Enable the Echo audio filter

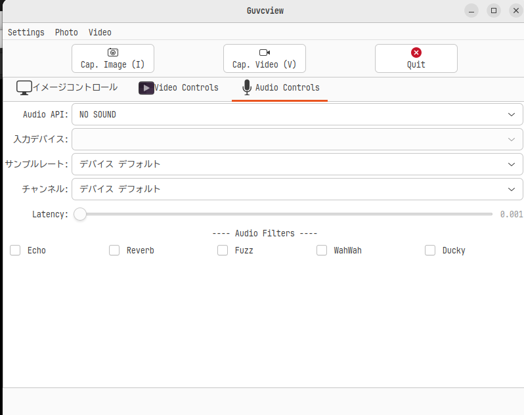point(15,250)
